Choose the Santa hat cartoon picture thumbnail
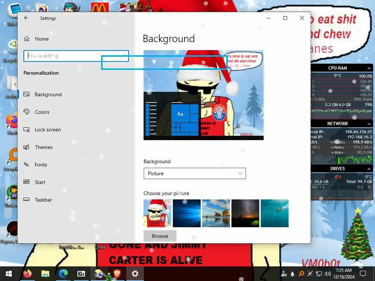 [157, 213]
